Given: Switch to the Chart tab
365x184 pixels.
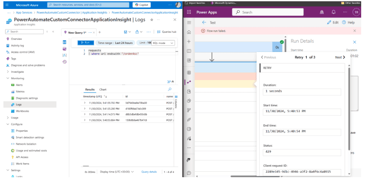Looking at the screenshot, I should click(103, 89).
